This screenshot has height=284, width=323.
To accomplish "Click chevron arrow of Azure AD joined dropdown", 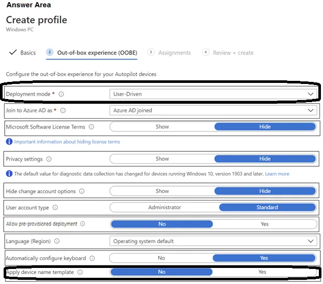I will coord(311,110).
